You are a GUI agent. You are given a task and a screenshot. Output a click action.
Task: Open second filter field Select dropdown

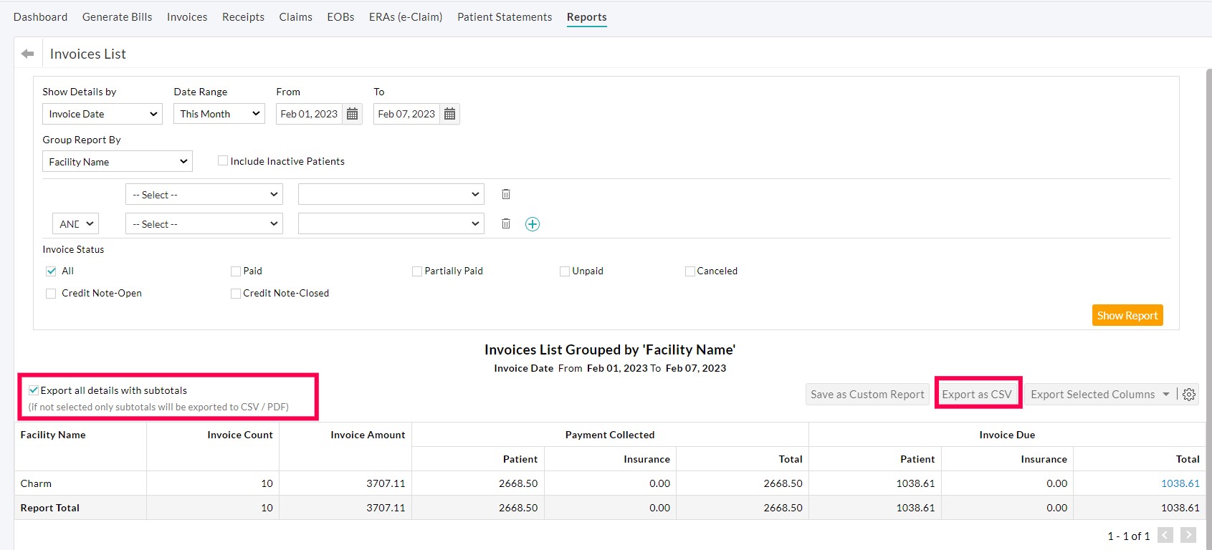click(204, 224)
